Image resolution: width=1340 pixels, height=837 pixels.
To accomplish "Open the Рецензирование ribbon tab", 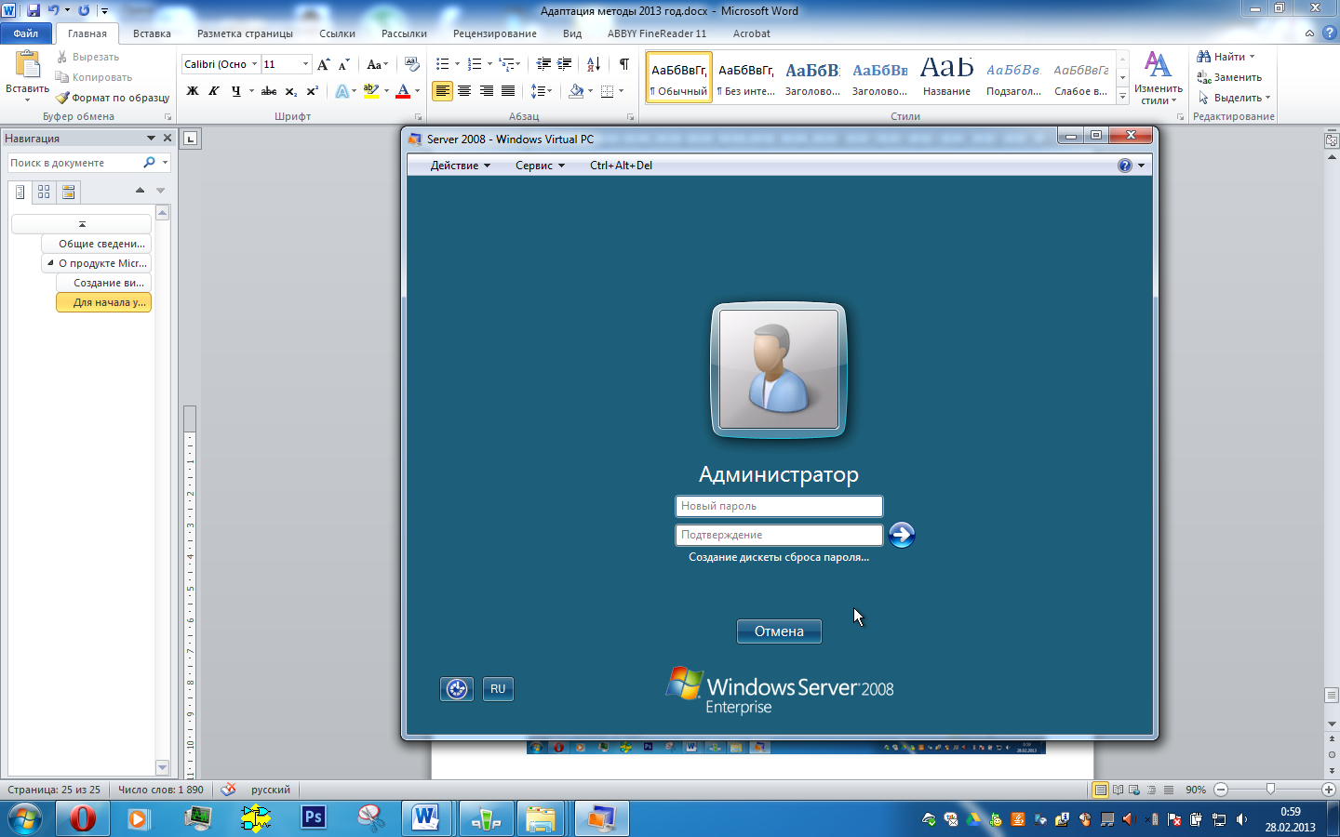I will pos(494,33).
